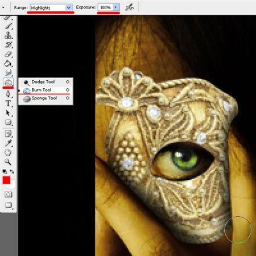Screen dimensions: 256x256
Task: Select the Eyedropper tool
Action: coord(8,143)
